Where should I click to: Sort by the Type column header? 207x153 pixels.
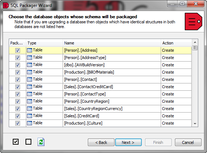point(44,43)
